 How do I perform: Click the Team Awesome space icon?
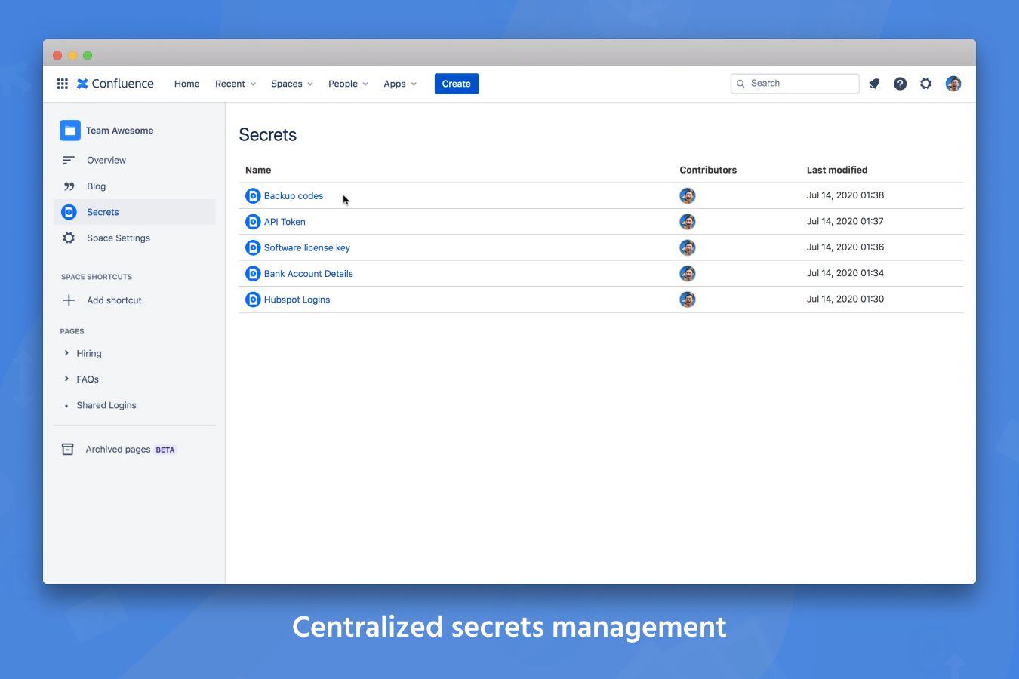point(70,131)
